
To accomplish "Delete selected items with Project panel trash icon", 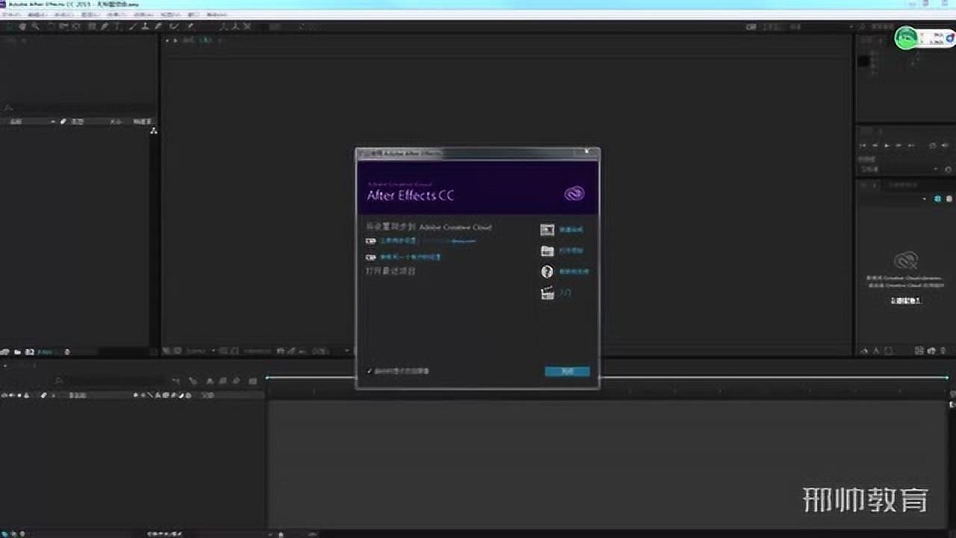I will [67, 351].
